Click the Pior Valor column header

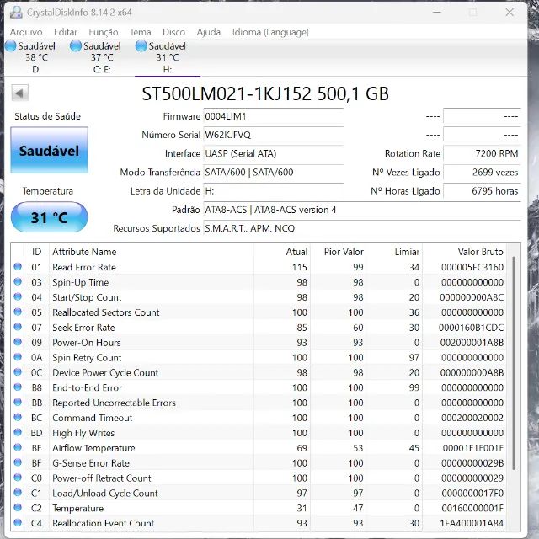(x=339, y=252)
